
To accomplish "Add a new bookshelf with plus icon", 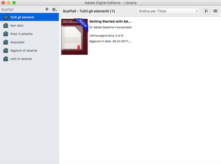I will coord(47,9).
